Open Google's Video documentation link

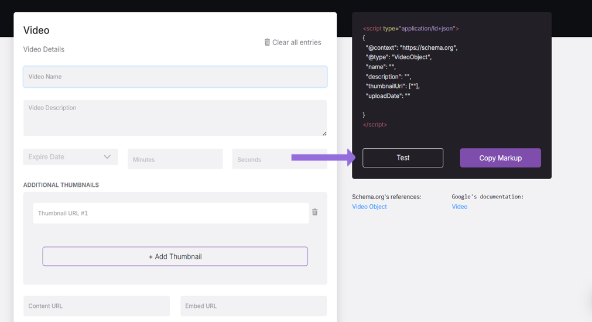pyautogui.click(x=460, y=207)
